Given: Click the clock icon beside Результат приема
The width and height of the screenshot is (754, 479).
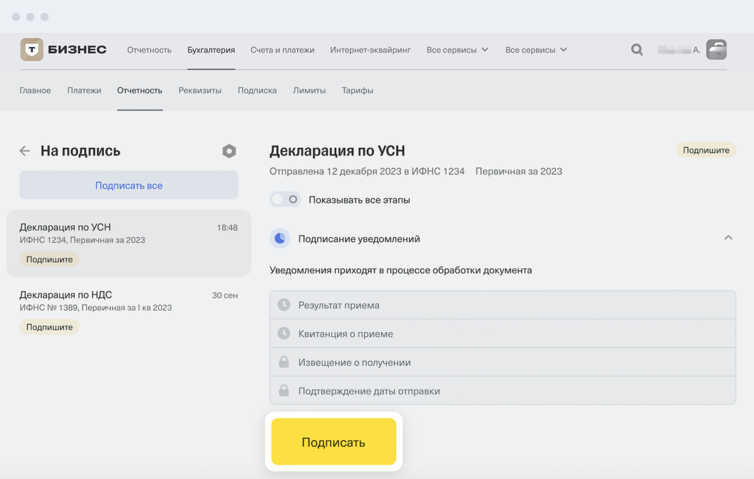Looking at the screenshot, I should [284, 305].
